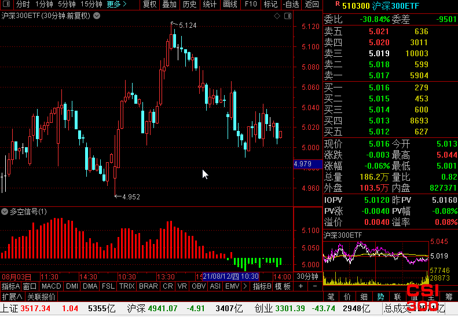
Task: Switch side panel to 势 trend tab
Action: [x=380, y=297]
